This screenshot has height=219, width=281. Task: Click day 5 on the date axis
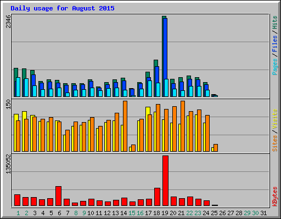pos(51,213)
